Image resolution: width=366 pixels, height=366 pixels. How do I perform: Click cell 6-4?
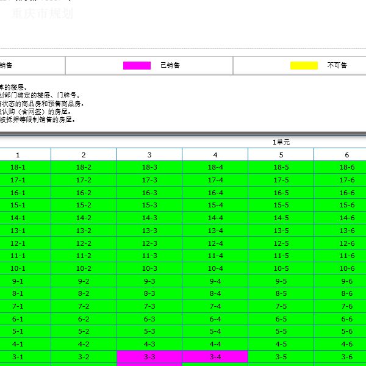pos(215,319)
